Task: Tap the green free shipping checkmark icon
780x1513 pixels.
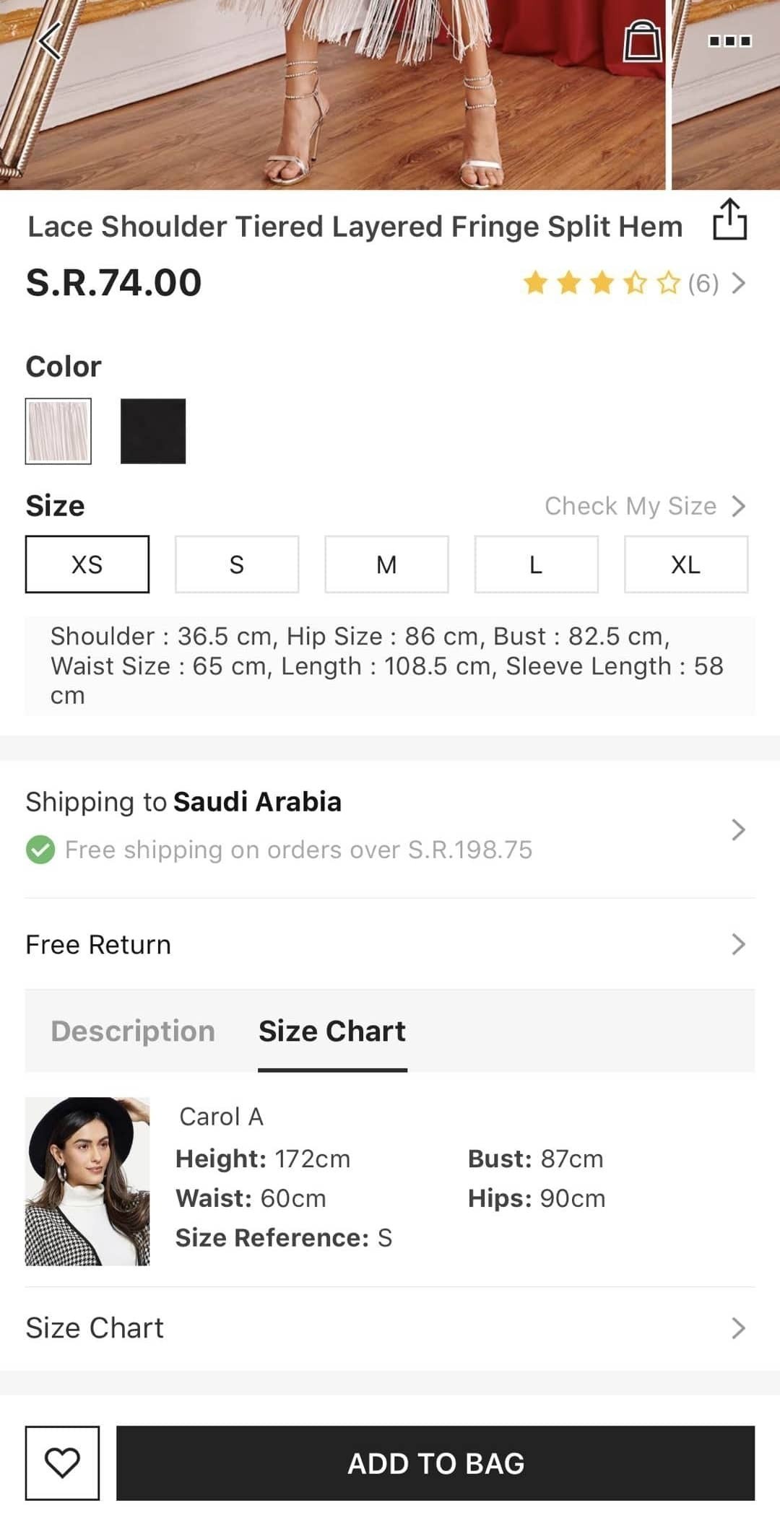Action: click(40, 850)
